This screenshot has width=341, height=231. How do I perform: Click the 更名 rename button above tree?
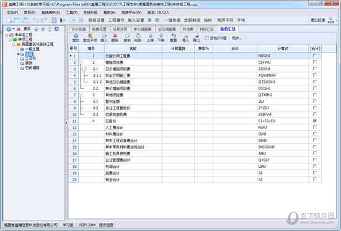tap(27, 29)
